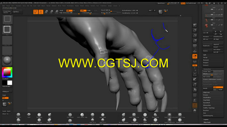Pick a color in the color picker square
The image size is (227, 127).
pos(7,72)
